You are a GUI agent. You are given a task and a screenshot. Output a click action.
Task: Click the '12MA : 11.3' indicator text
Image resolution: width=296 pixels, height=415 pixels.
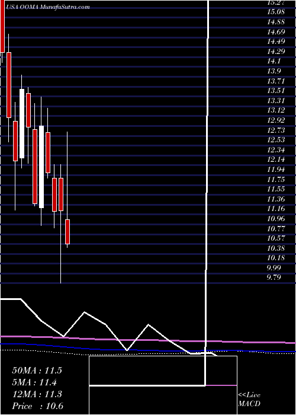tap(37, 394)
